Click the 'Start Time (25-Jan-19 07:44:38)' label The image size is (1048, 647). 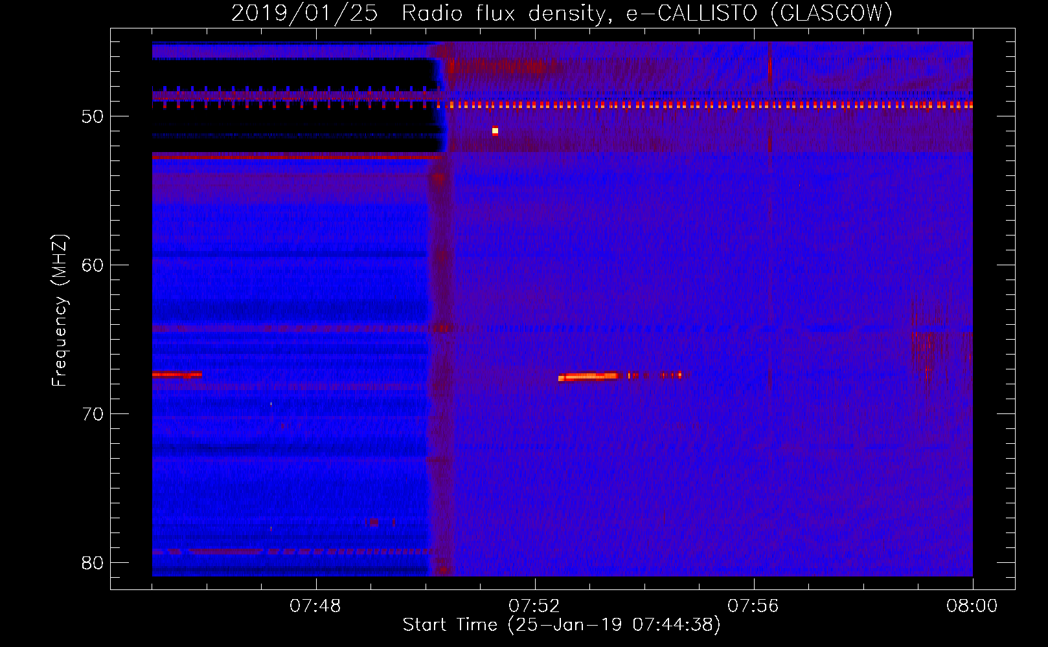[562, 625]
